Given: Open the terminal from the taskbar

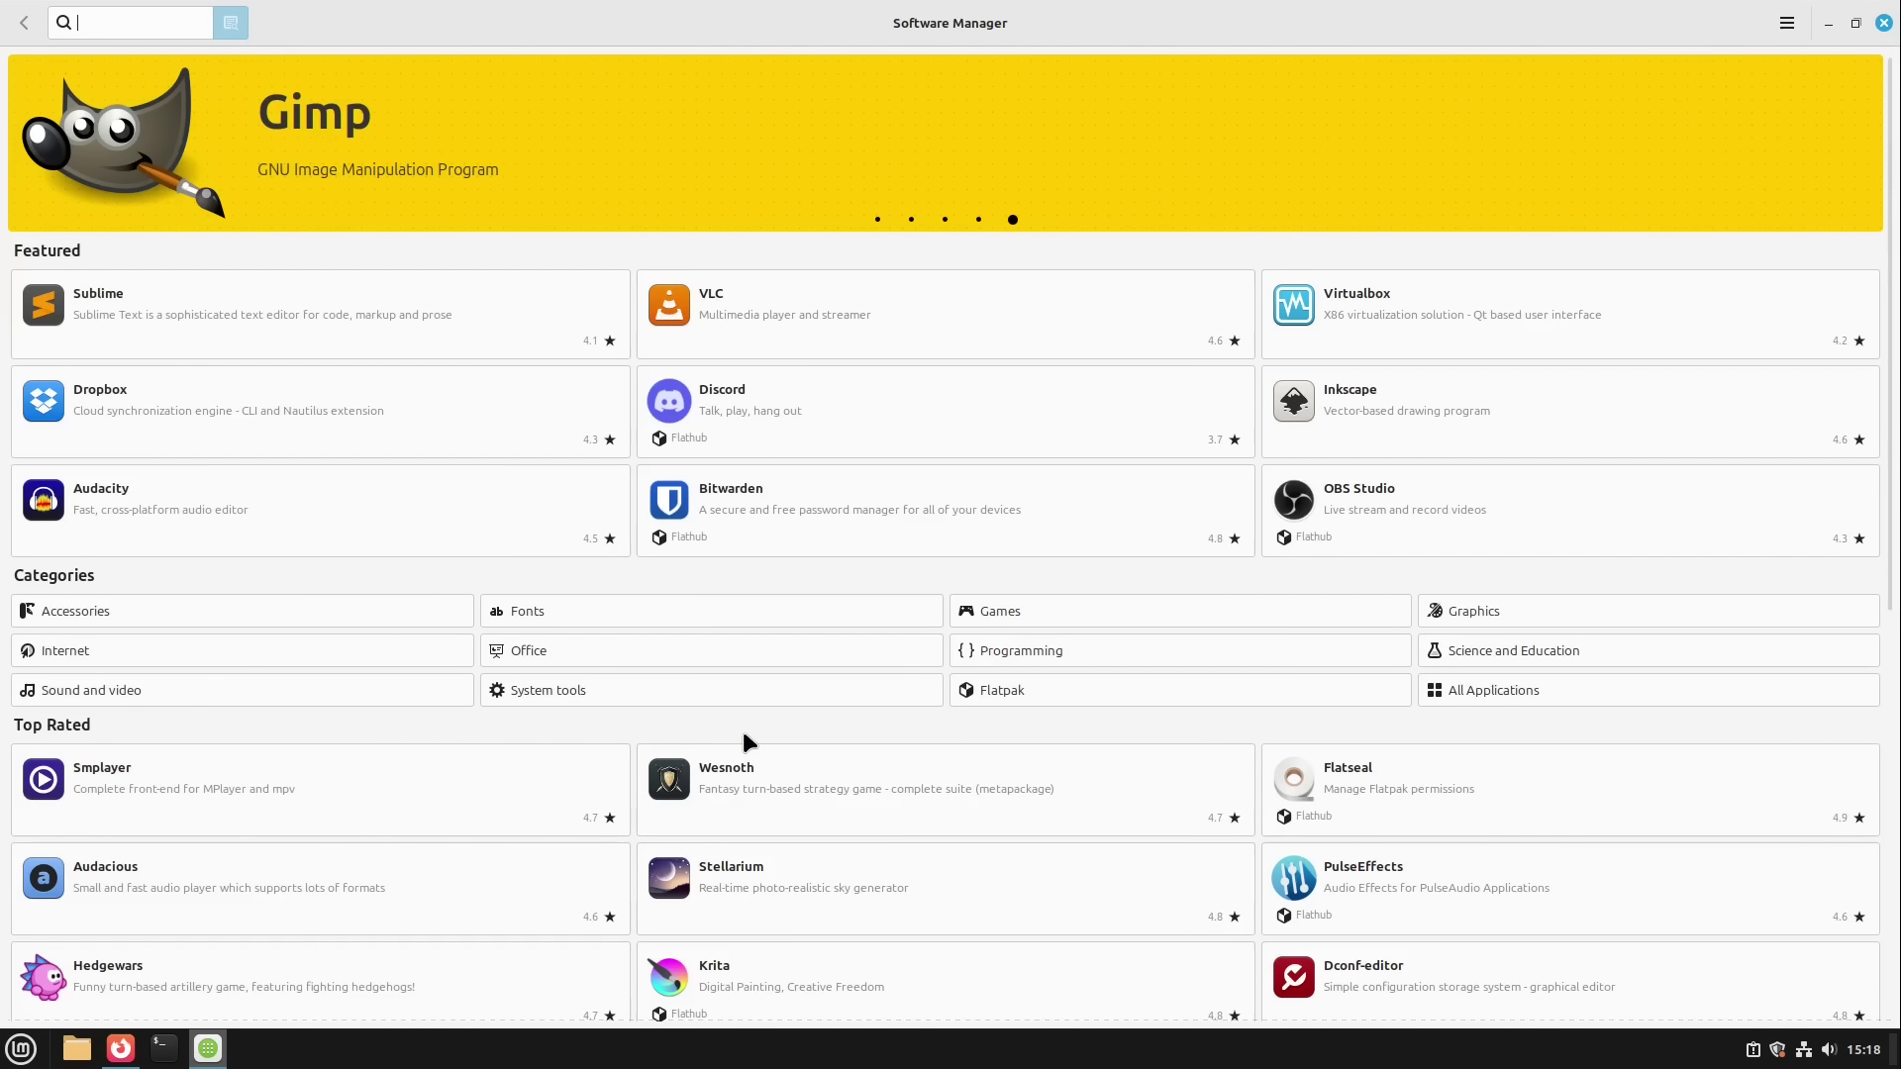Looking at the screenshot, I should [163, 1048].
